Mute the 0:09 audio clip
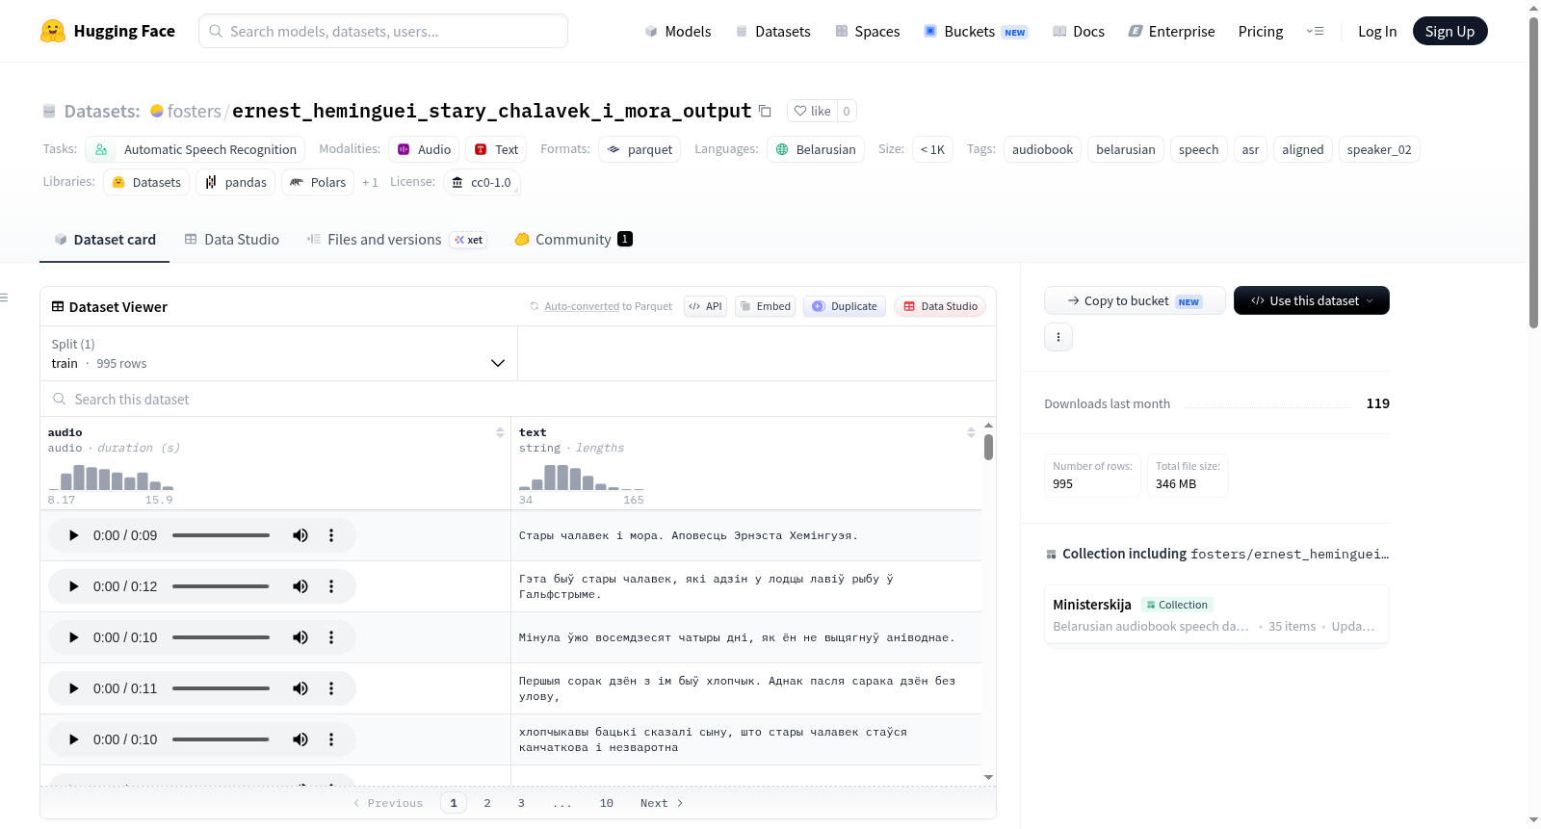 (x=300, y=535)
